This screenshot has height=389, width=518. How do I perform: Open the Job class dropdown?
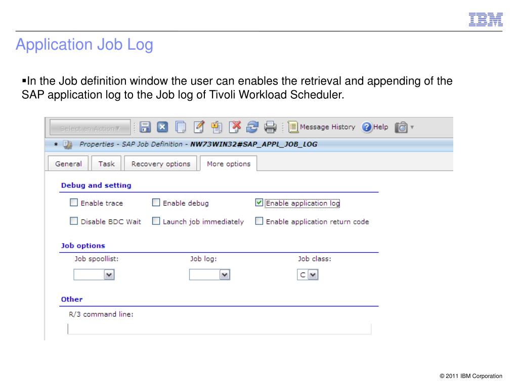[x=313, y=275]
